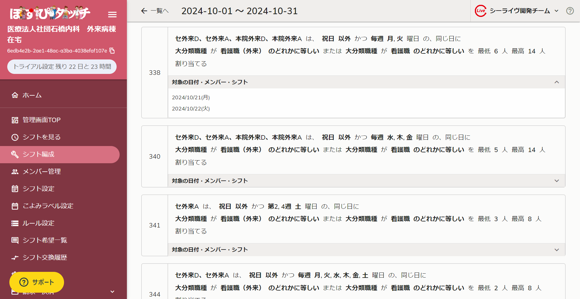The height and width of the screenshot is (299, 580).
Task: Click rule number 344
Action: coord(155,294)
